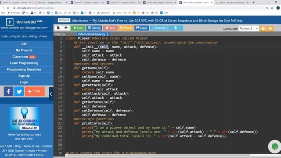281x158 pixels.
Task: Click browser zoom magnifier icon
Action: (x=267, y=8)
